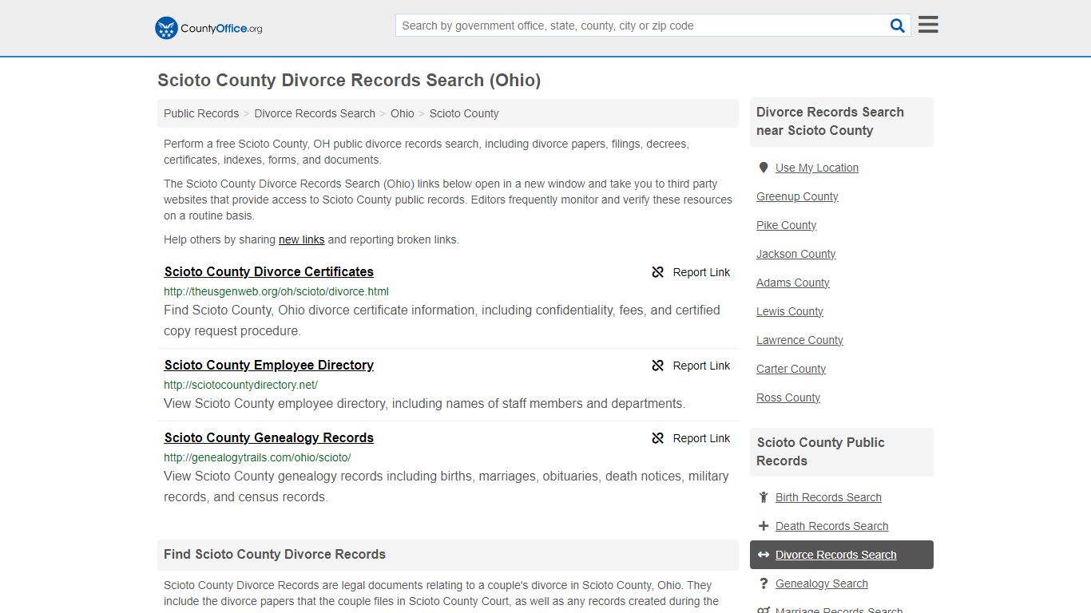The image size is (1091, 613).
Task: Open Divorce Records Search breadcrumb
Action: coord(315,113)
